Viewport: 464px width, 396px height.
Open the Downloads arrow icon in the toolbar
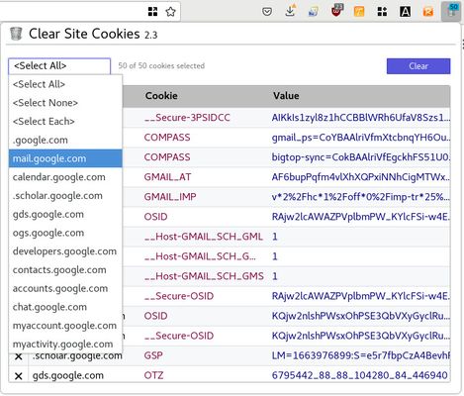(290, 11)
